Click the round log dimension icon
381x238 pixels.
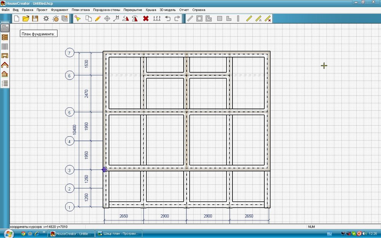(56, 18)
